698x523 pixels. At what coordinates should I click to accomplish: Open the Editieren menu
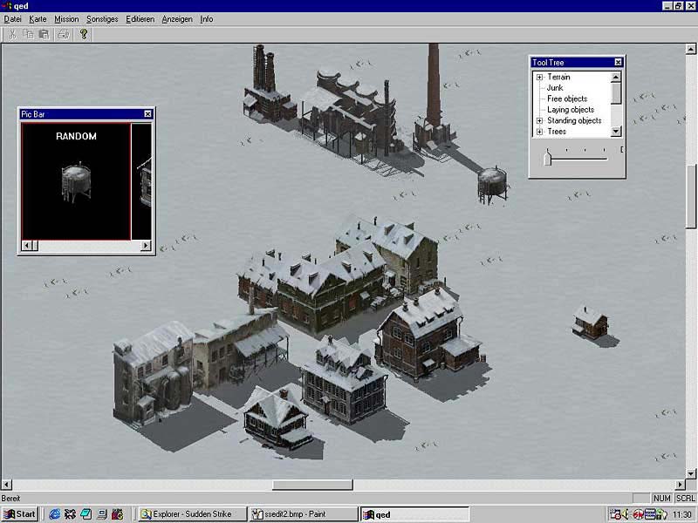tap(140, 19)
